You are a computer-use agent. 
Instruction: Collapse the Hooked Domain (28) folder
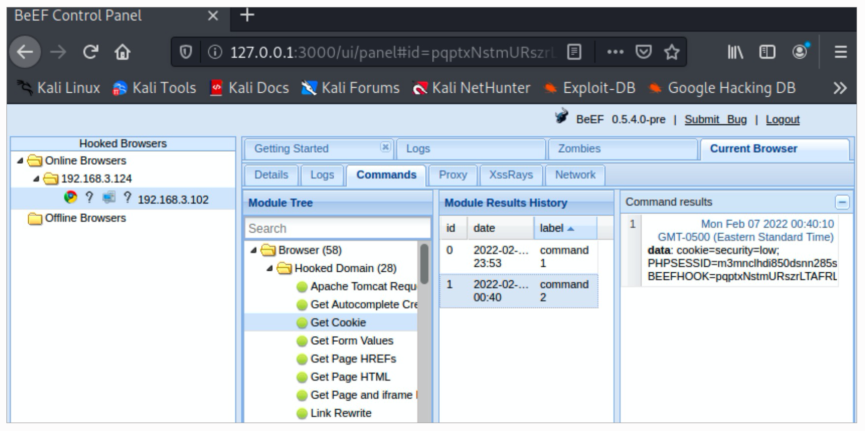tap(269, 268)
